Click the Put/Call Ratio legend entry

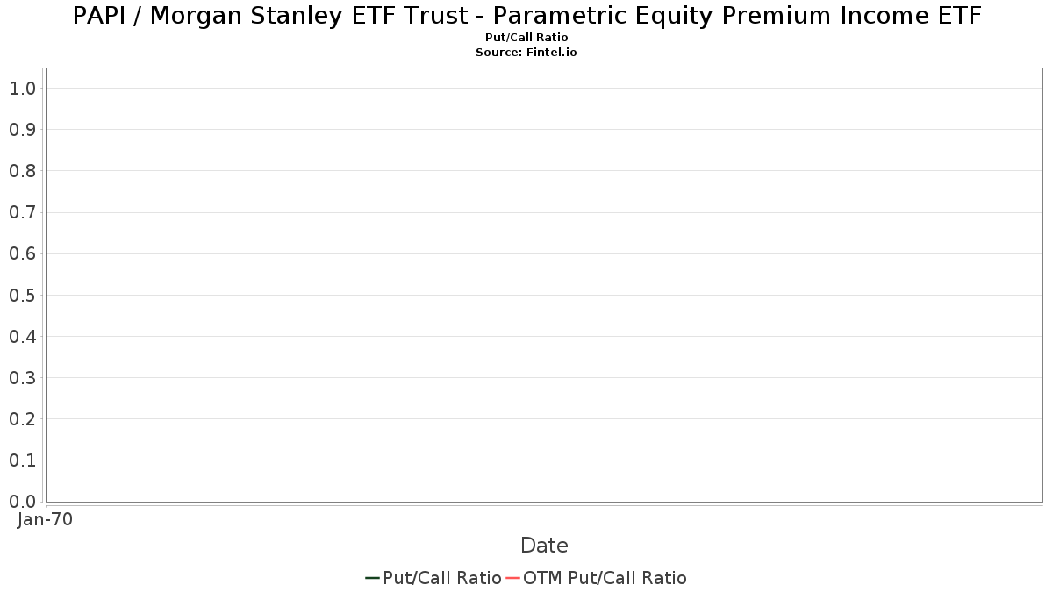(x=433, y=578)
